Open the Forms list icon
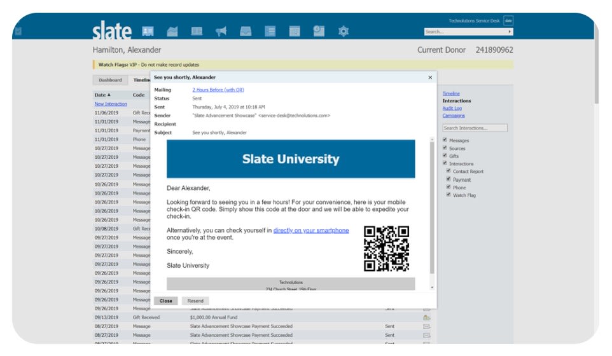This screenshot has height=356, width=612. (270, 31)
